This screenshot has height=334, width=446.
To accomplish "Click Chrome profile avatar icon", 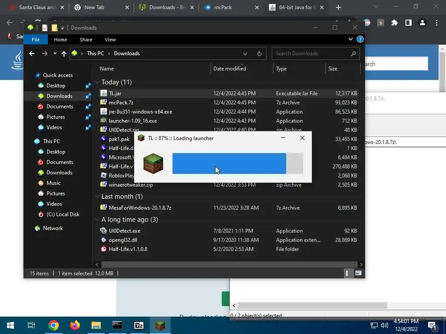I will pyautogui.click(x=422, y=23).
